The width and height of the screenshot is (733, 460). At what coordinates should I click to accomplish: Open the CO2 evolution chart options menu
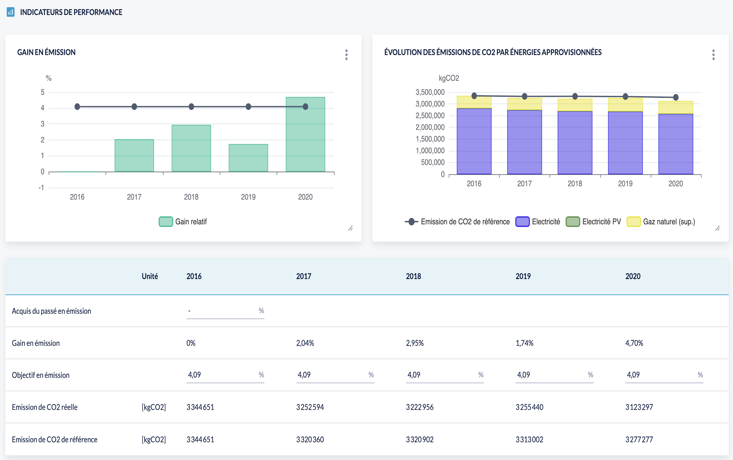point(713,55)
